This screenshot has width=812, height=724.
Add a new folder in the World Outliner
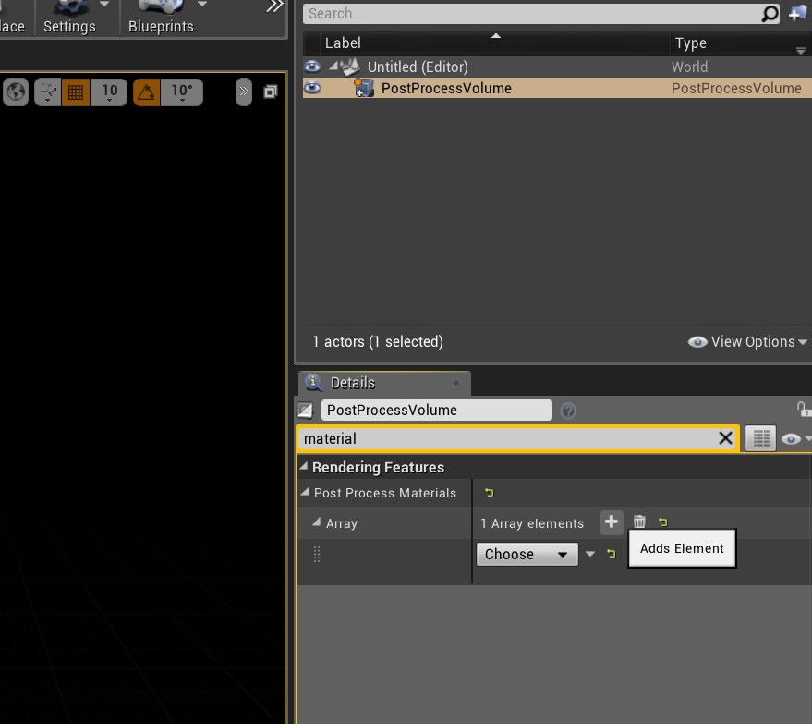(x=797, y=14)
